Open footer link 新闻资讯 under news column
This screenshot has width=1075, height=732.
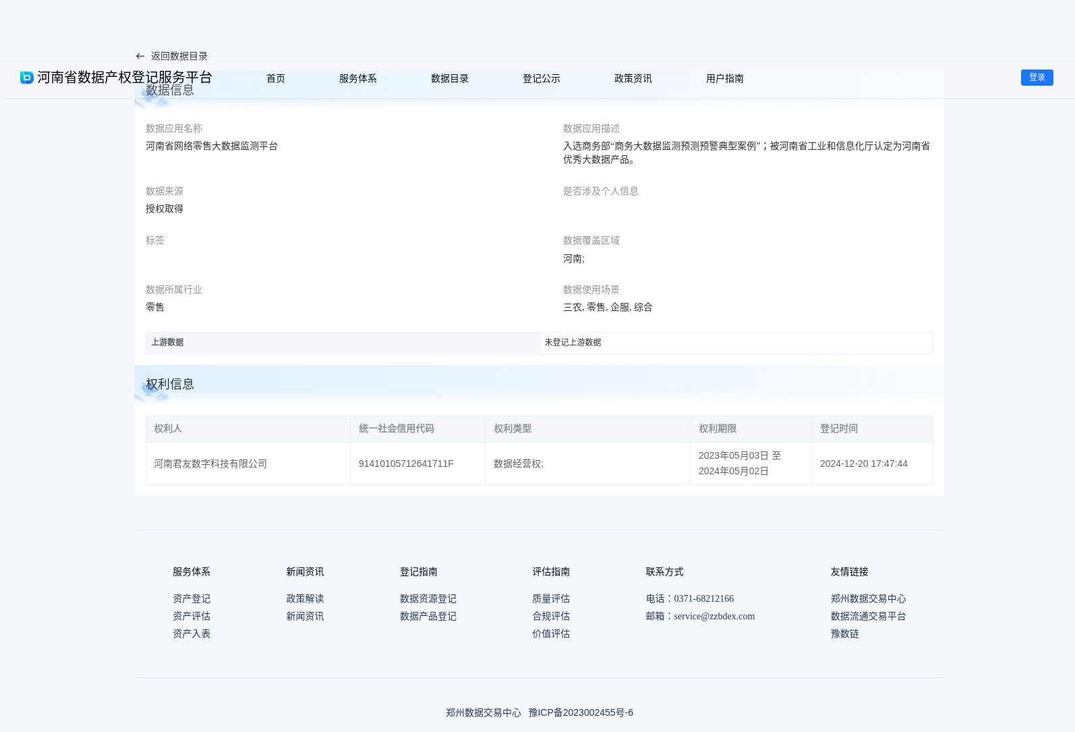[x=305, y=616]
